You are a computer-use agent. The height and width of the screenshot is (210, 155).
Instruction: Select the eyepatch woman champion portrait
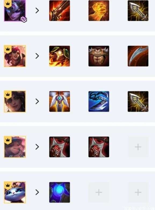pyautogui.click(x=15, y=101)
